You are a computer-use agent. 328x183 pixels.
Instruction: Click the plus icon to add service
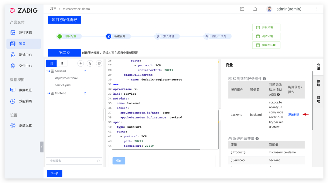click(x=80, y=63)
